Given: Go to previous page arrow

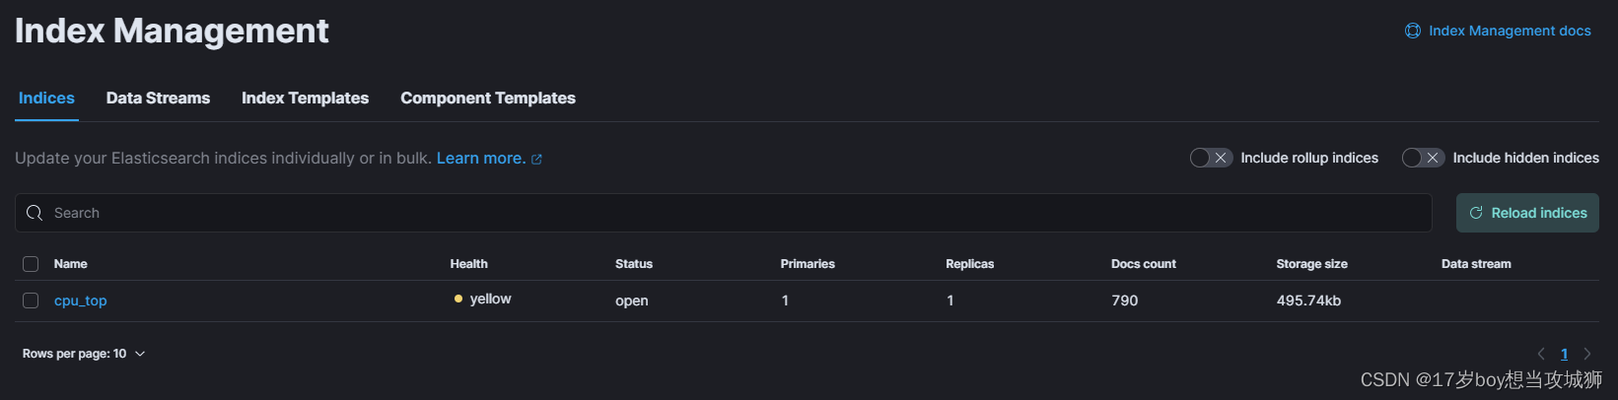Looking at the screenshot, I should [x=1541, y=354].
